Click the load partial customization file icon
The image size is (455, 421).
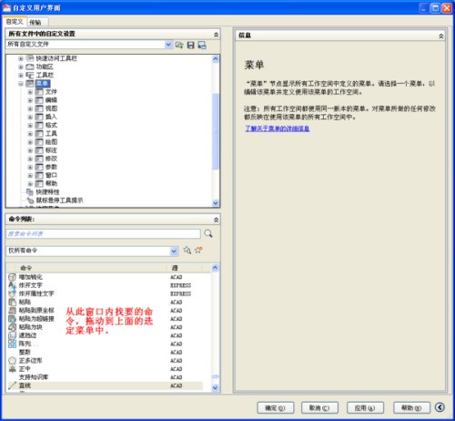click(179, 45)
